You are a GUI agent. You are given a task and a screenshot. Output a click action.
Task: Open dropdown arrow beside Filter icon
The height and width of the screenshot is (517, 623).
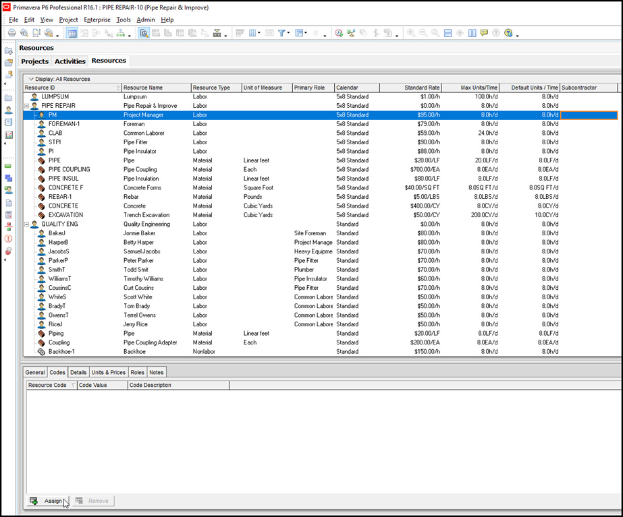point(288,33)
